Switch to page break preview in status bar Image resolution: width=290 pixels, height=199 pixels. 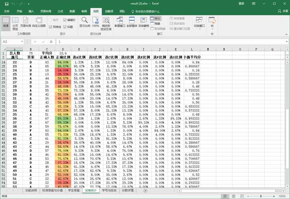point(242,196)
